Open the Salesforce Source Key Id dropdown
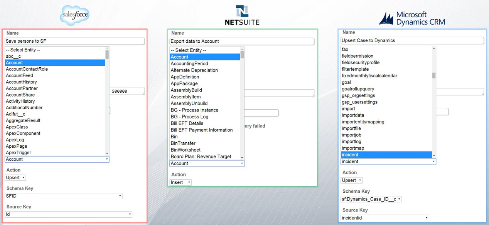489x225 pixels. pyautogui.click(x=69, y=214)
